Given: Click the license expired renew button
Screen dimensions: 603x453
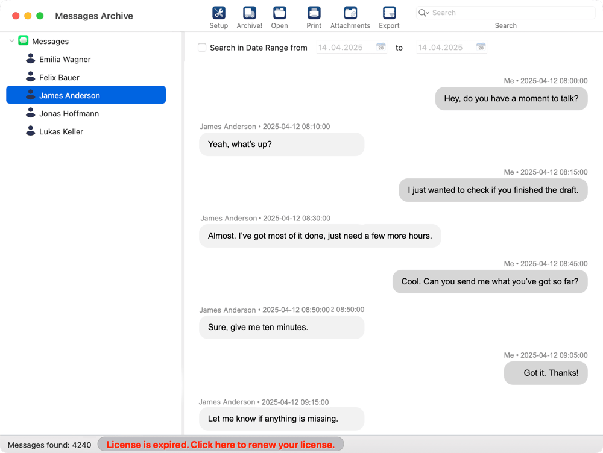Looking at the screenshot, I should pos(220,445).
